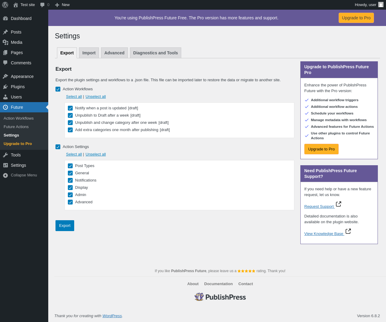The width and height of the screenshot is (386, 322).
Task: Open the Diagnostics and Tools tab
Action: coord(156,53)
